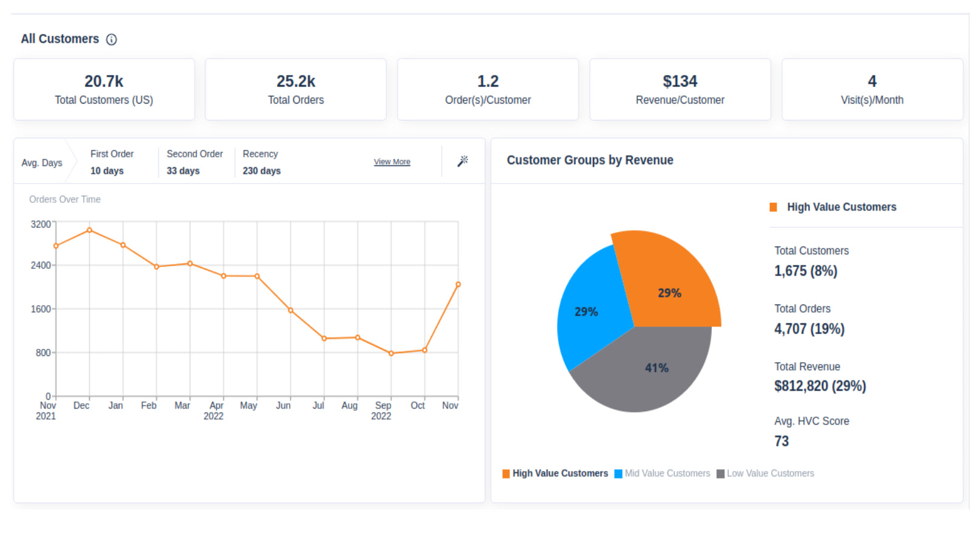This screenshot has width=970, height=545.
Task: Expand the Recency stat section
Action: tap(261, 162)
